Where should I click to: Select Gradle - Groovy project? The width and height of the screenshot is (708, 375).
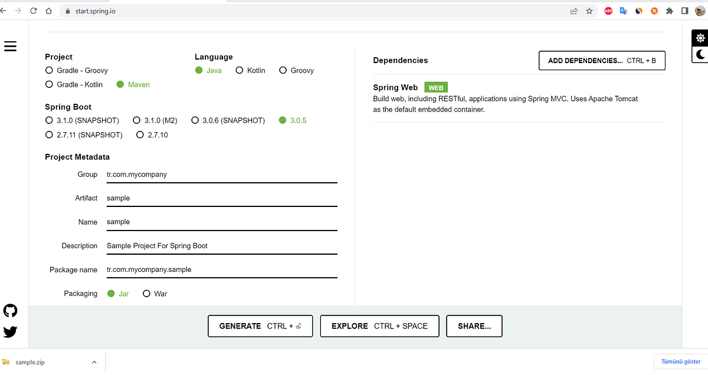[x=77, y=70]
